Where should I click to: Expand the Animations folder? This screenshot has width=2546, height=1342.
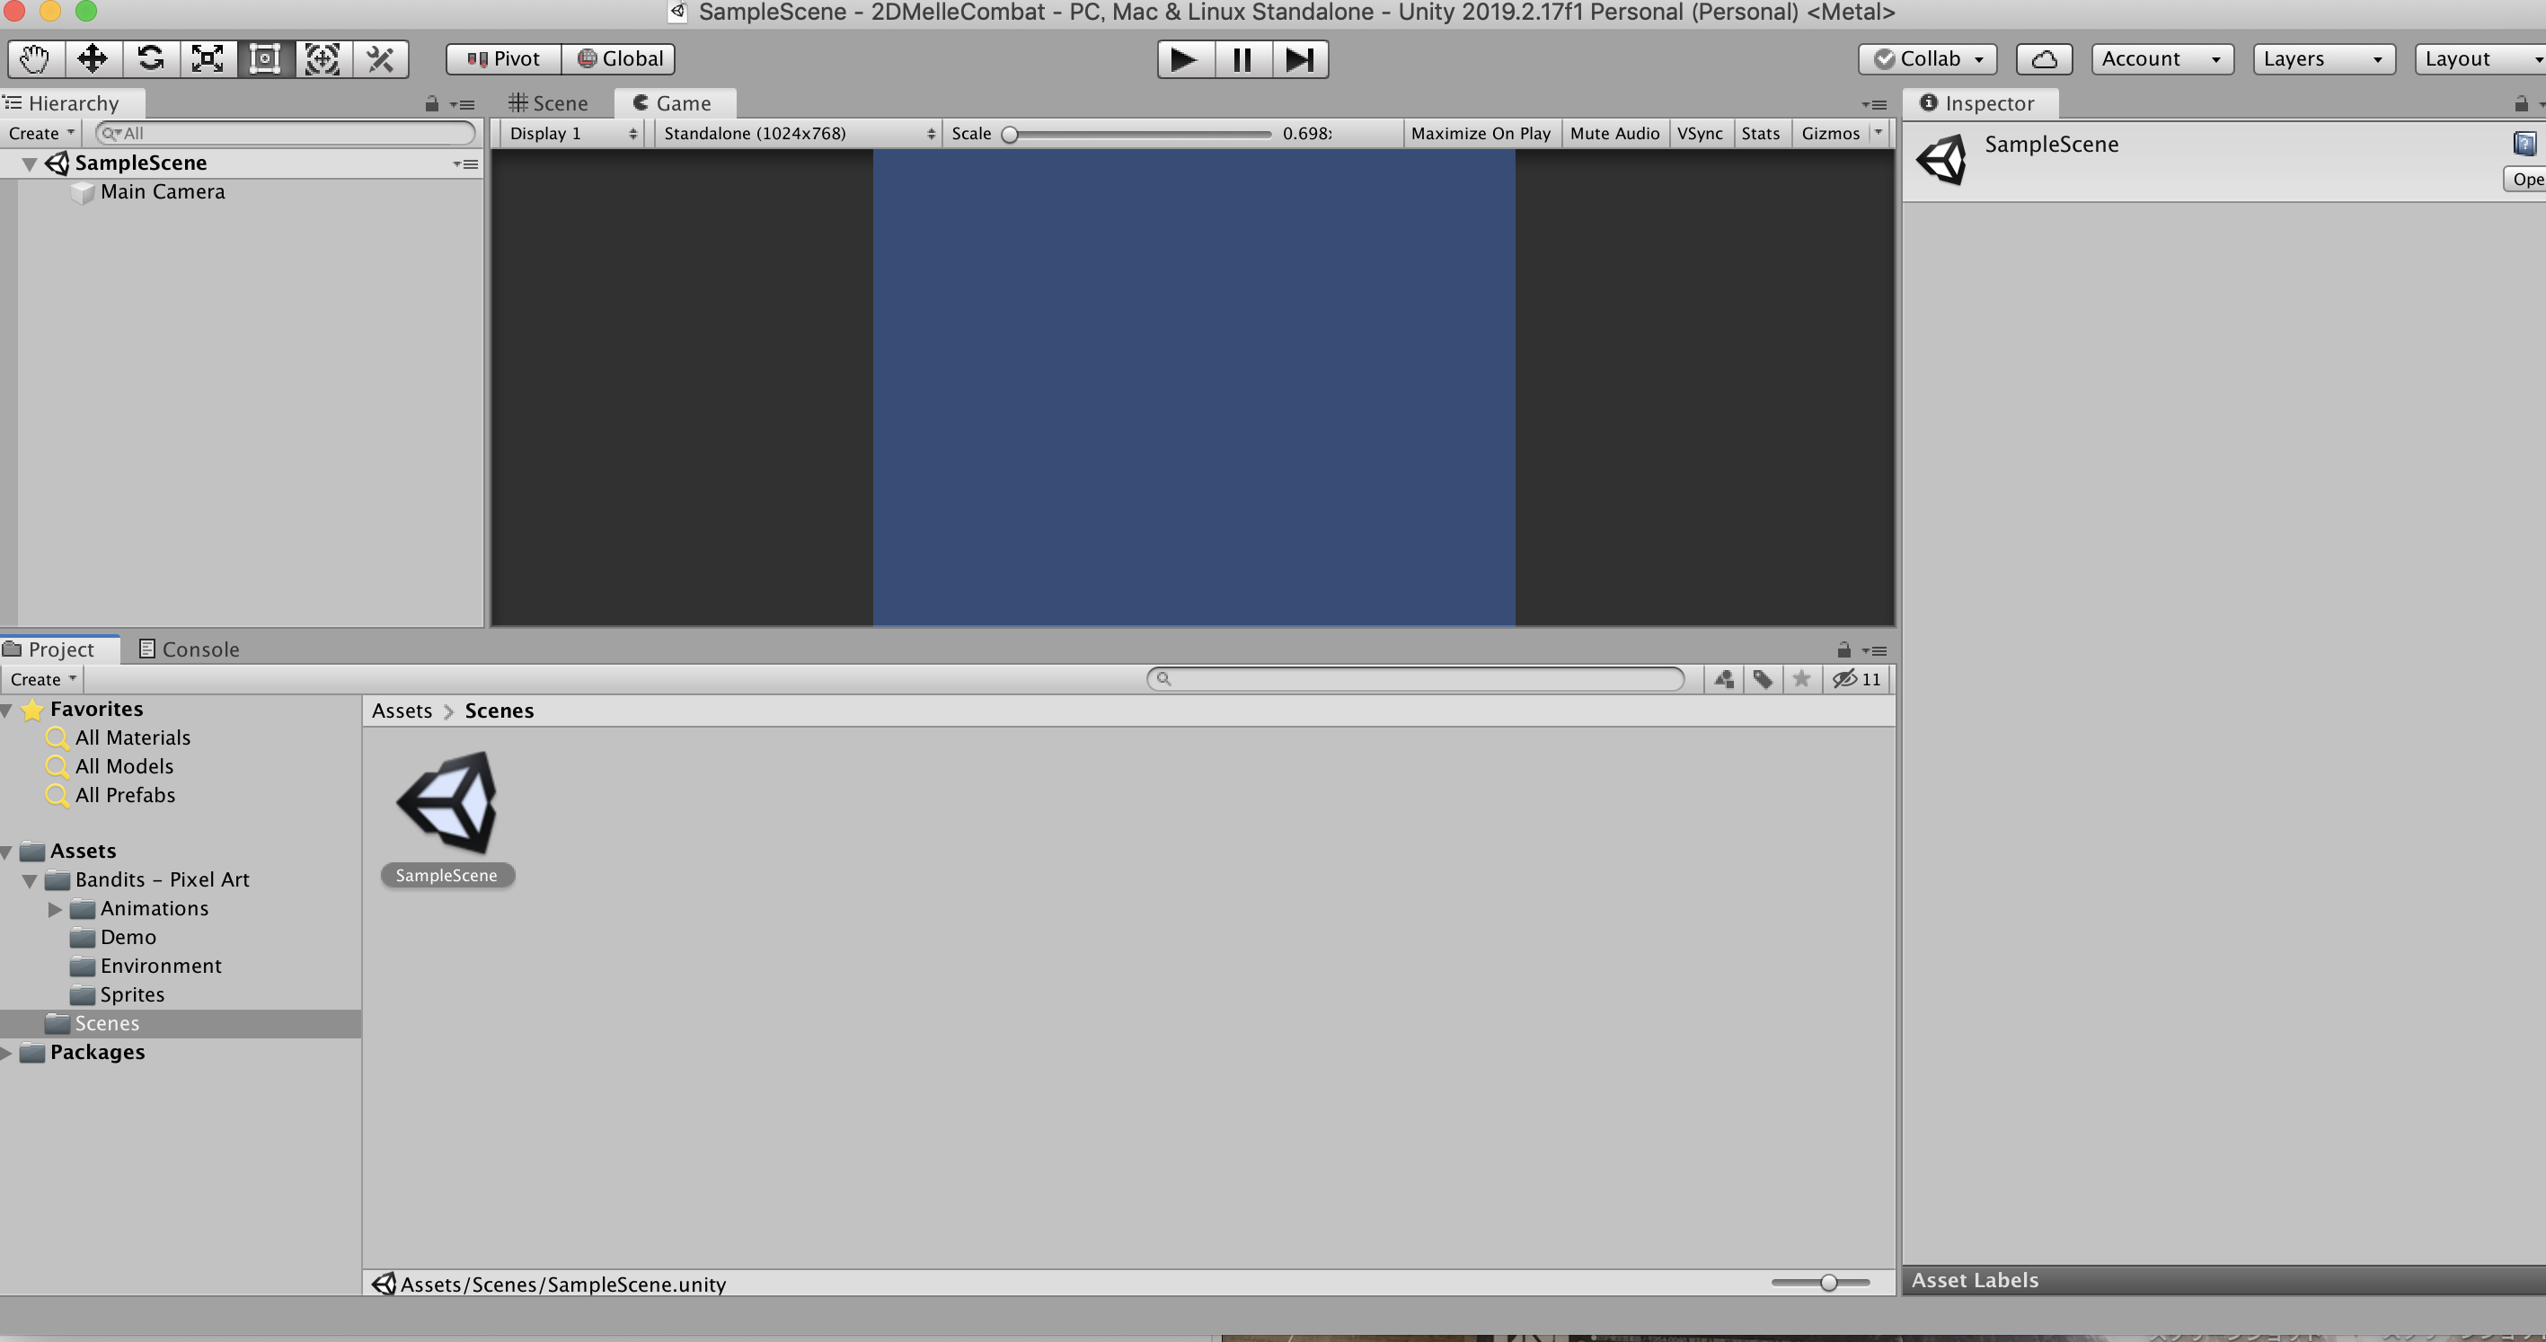56,909
